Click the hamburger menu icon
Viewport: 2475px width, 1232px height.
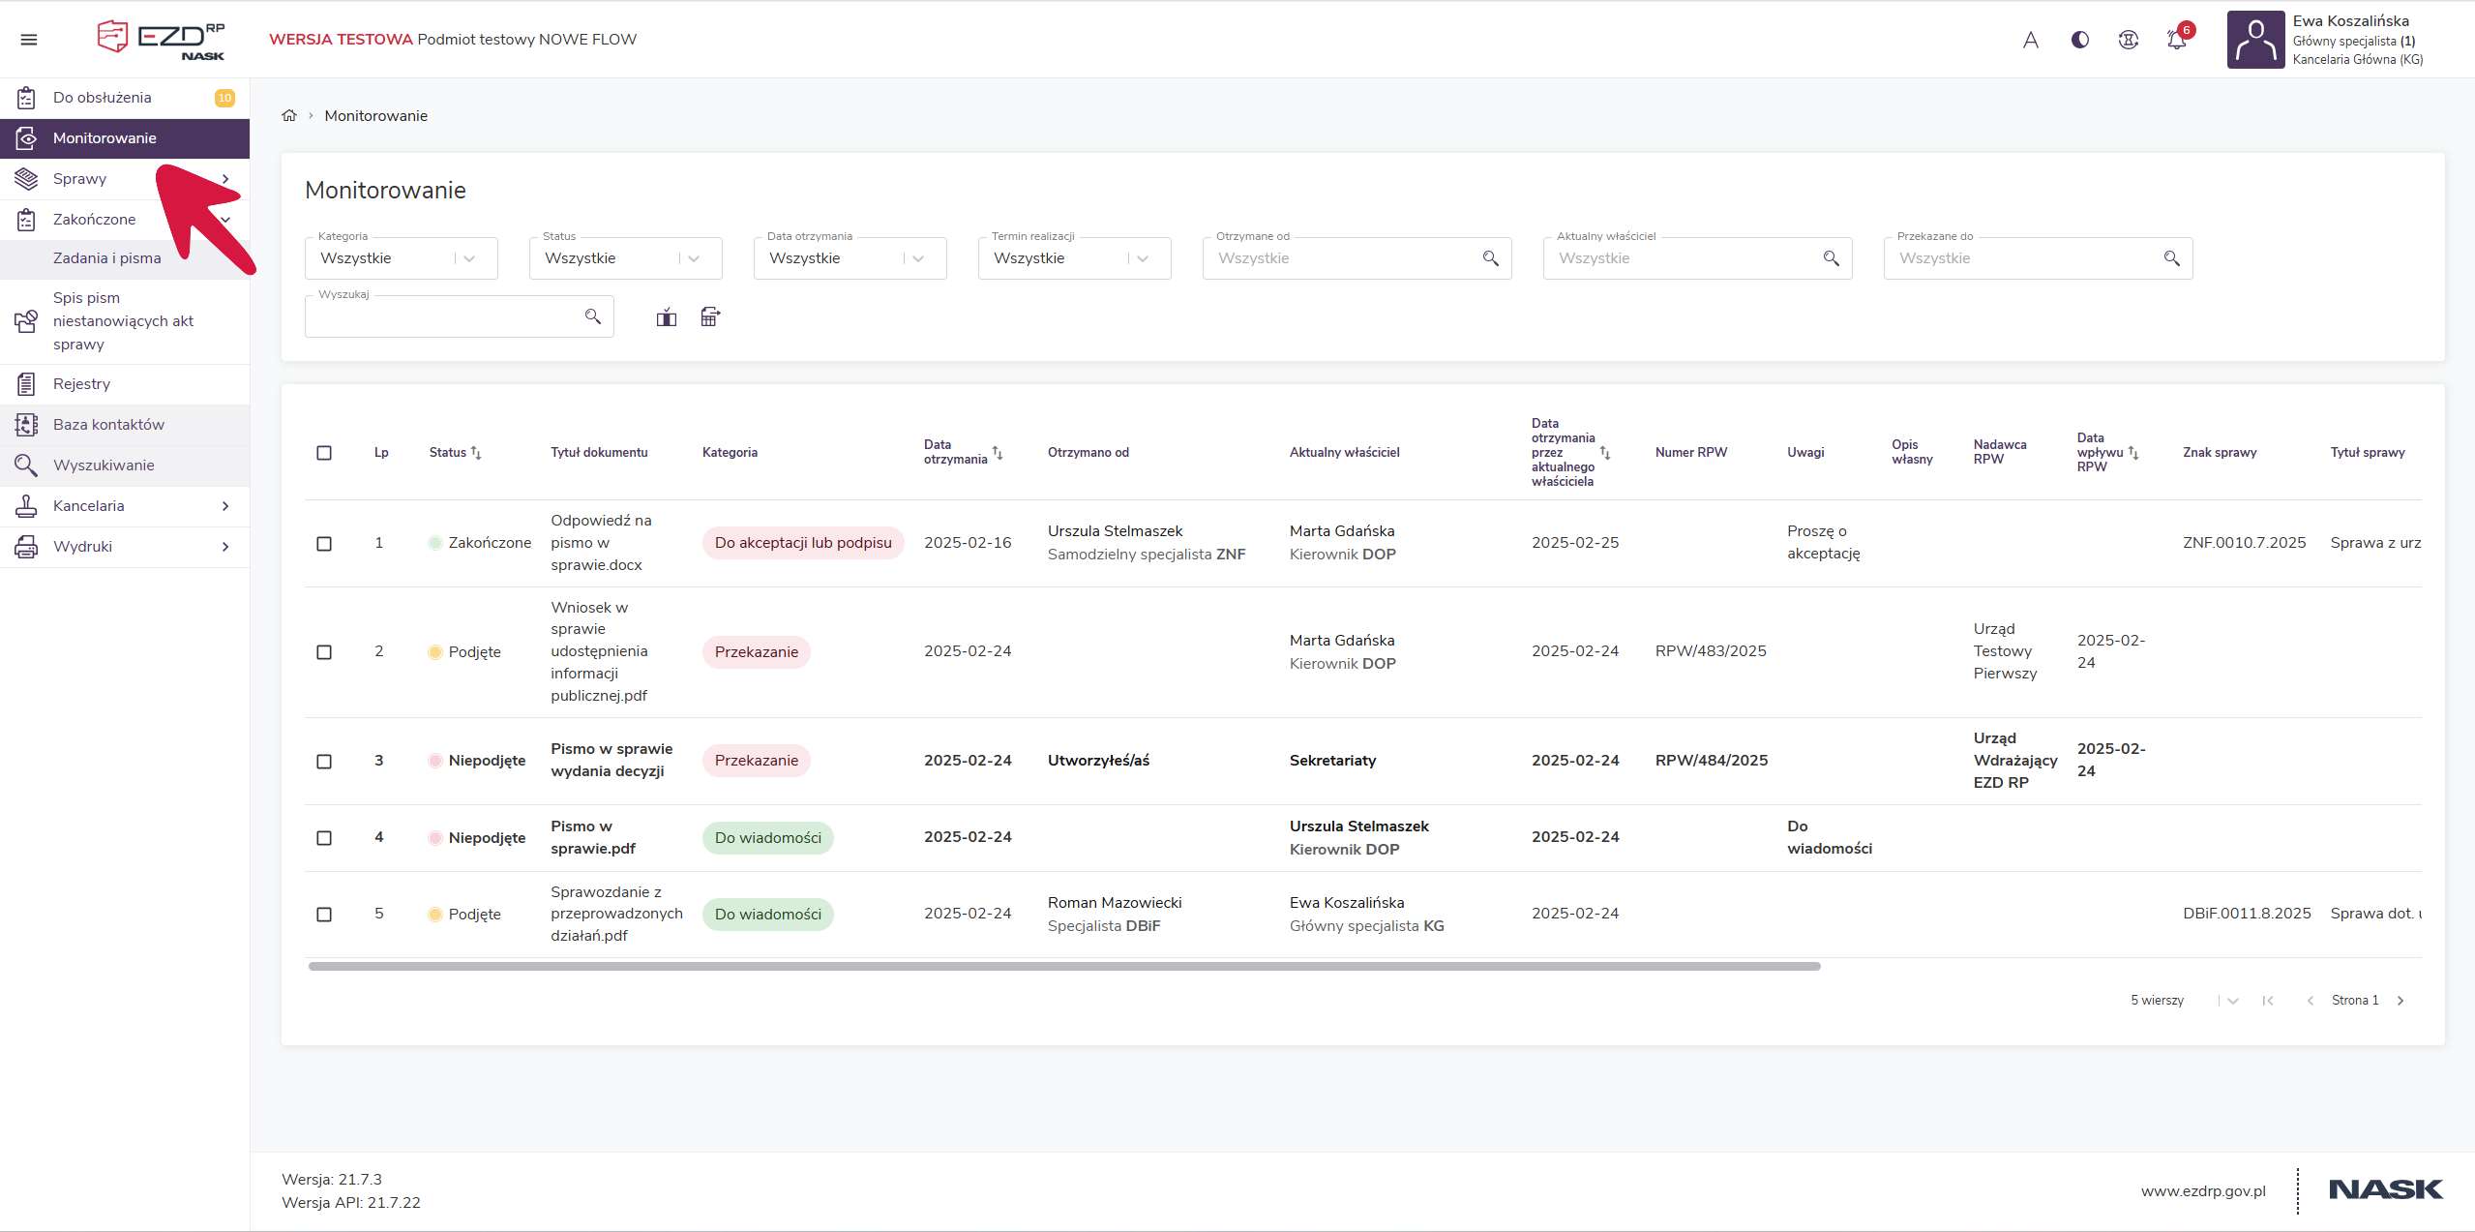[x=29, y=40]
